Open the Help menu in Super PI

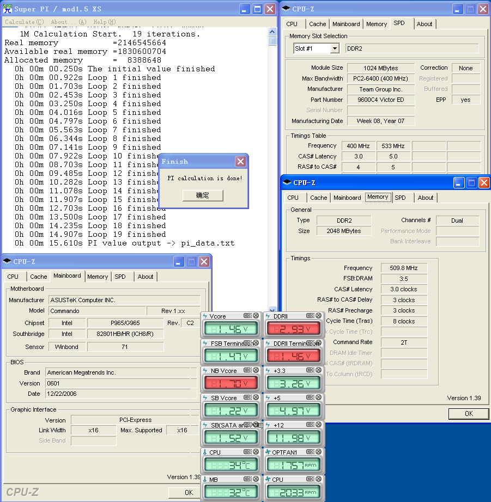click(104, 22)
